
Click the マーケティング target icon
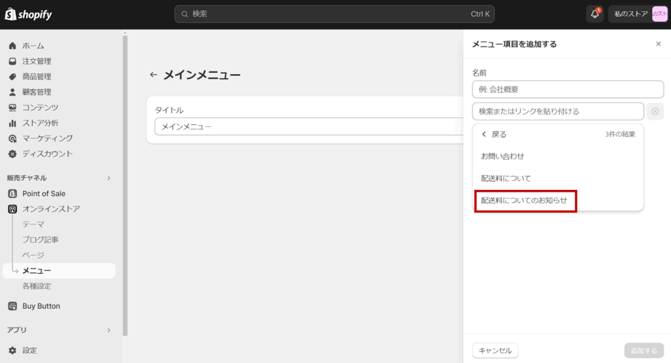[12, 138]
